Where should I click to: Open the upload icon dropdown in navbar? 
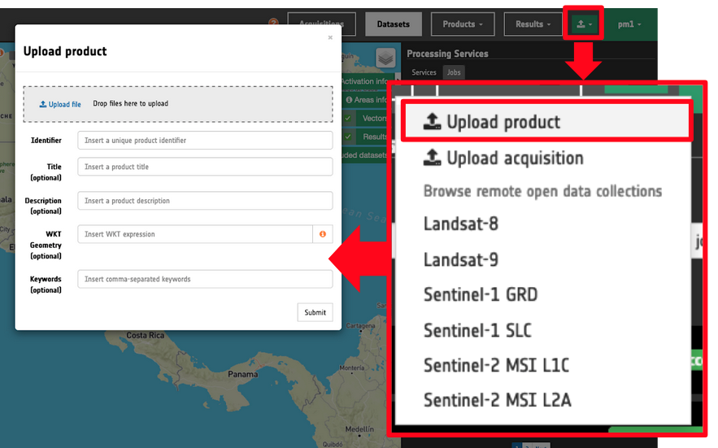(582, 24)
